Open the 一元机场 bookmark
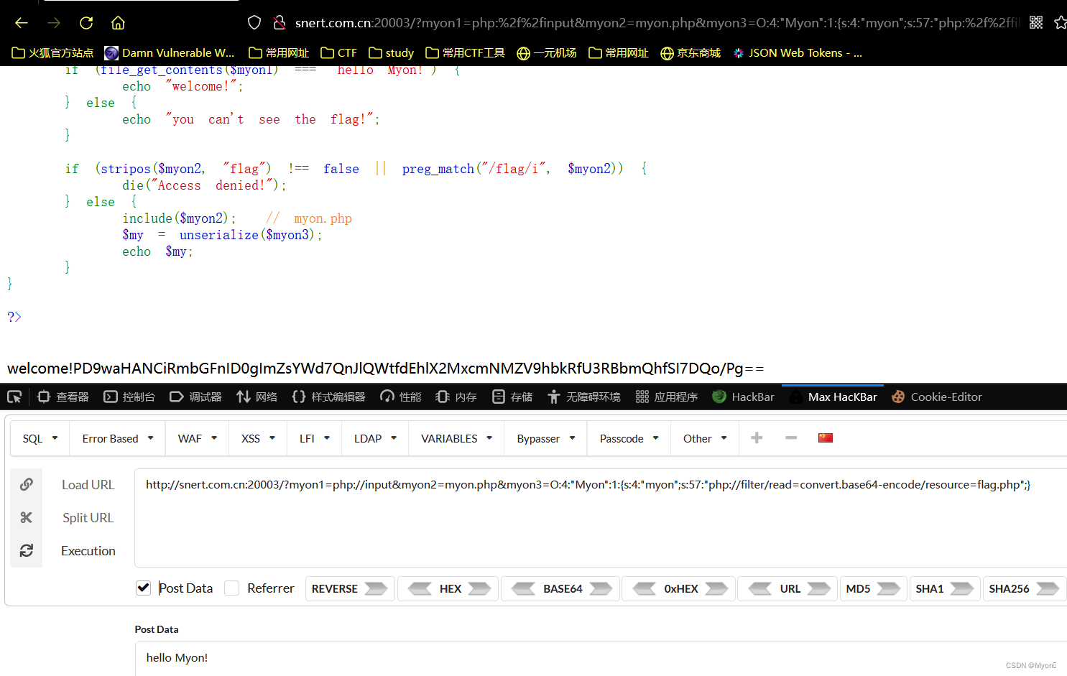The image size is (1067, 676). pyautogui.click(x=547, y=52)
